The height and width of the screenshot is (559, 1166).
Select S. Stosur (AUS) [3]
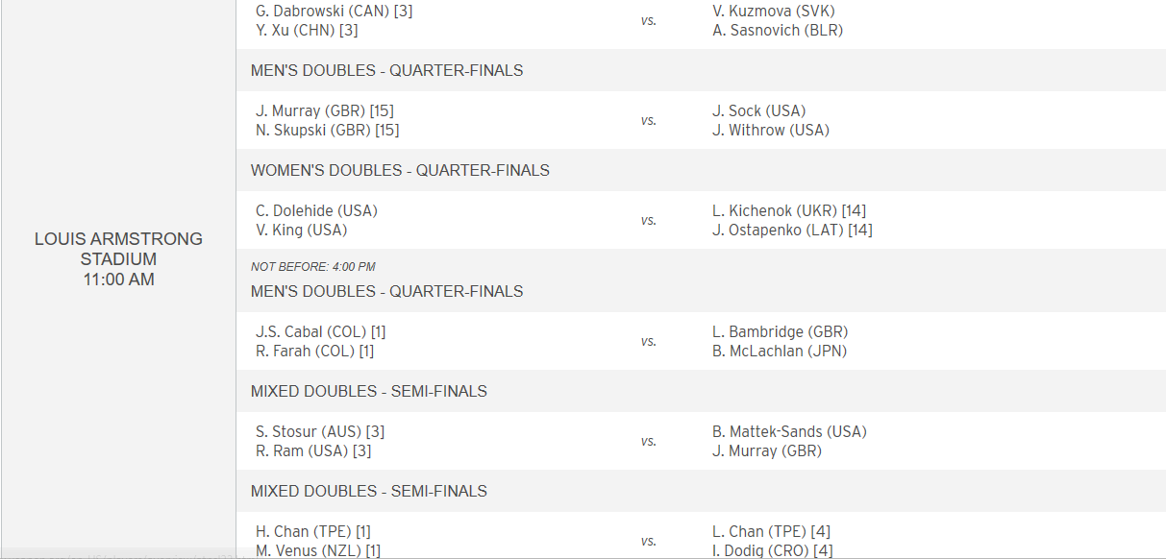320,431
